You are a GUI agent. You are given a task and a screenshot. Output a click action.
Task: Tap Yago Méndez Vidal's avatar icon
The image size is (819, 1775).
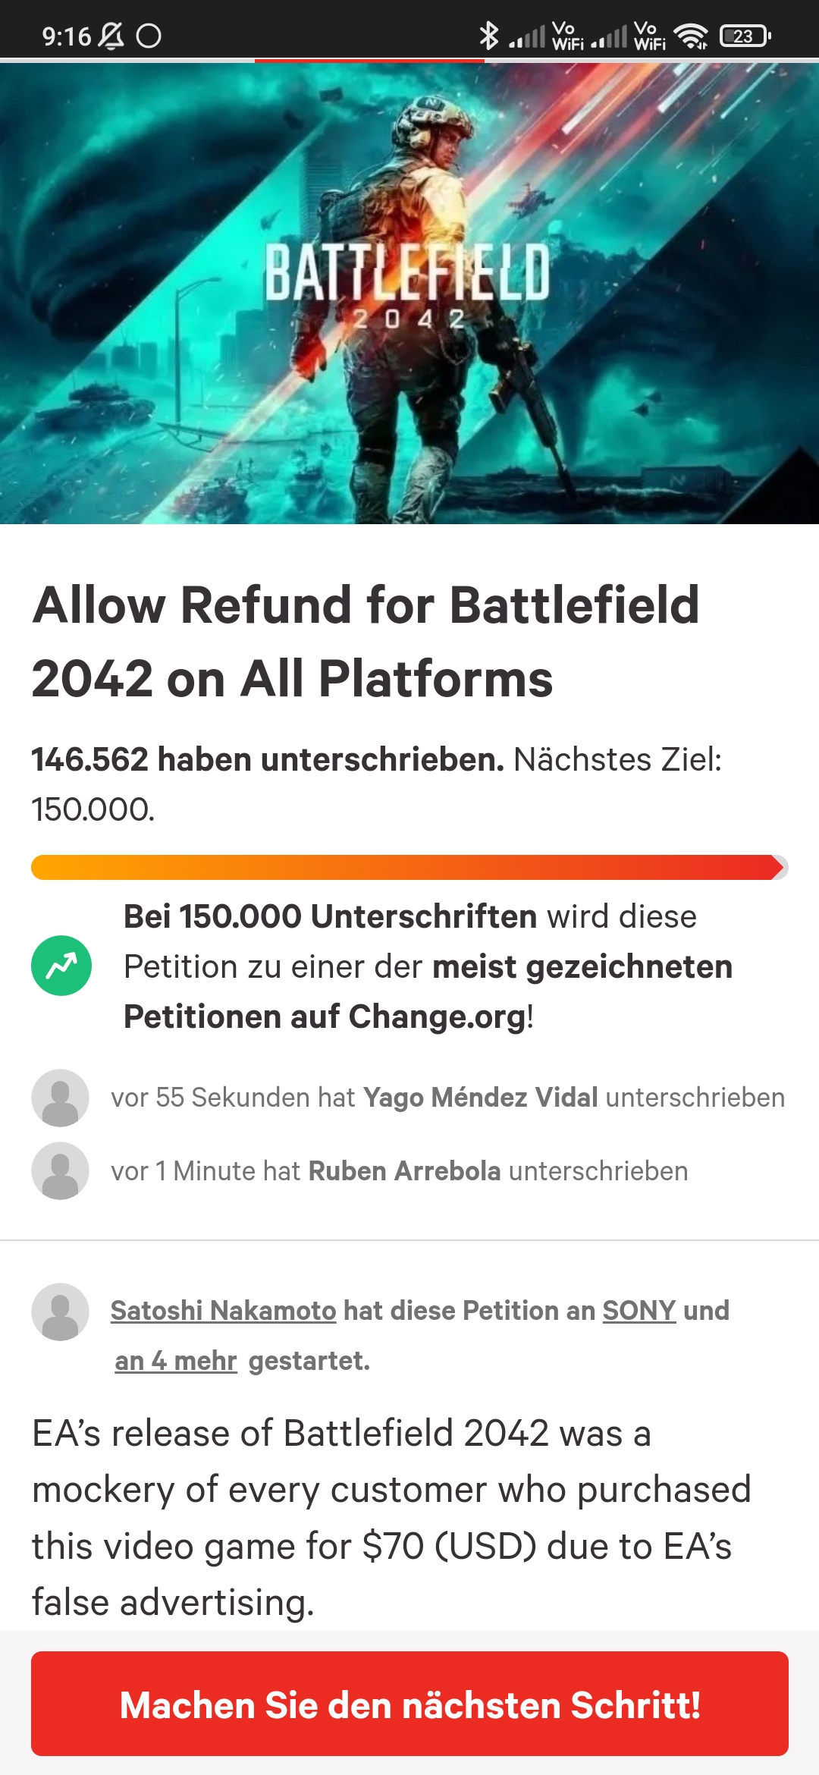pos(60,1098)
